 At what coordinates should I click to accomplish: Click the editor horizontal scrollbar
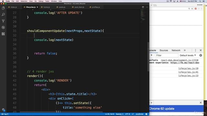click(61, 112)
